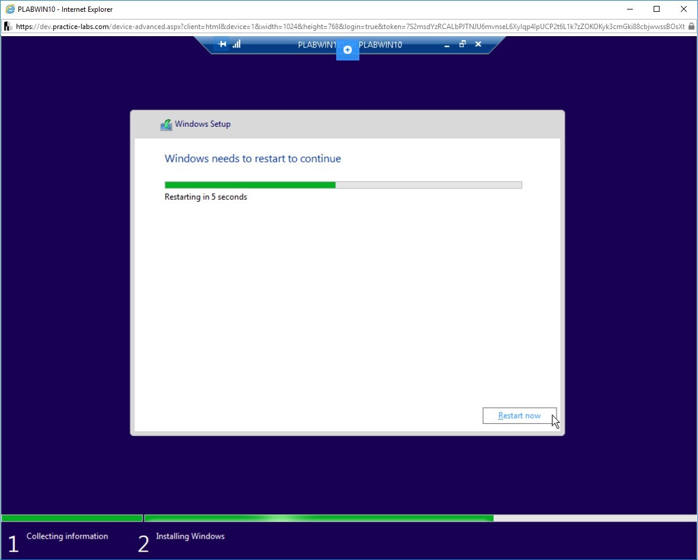Screen dimensions: 698x560
Task: Click the pin icon on the remote session toolbar
Action: 221,44
